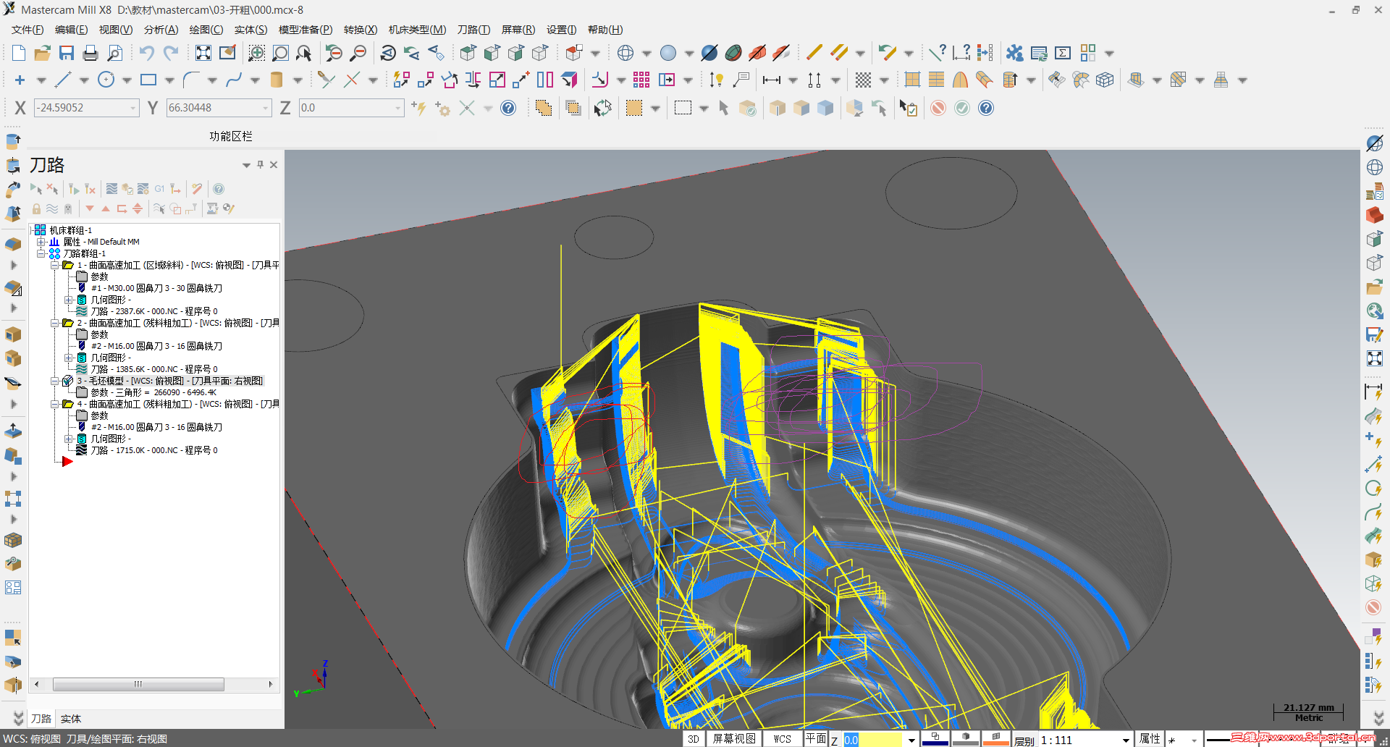The image size is (1390, 747).
Task: Open the X coordinate dropdown
Action: (133, 108)
